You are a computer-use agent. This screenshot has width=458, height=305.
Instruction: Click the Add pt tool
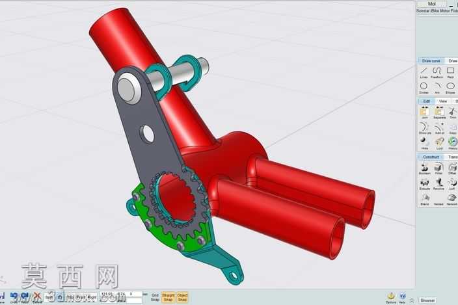click(439, 128)
